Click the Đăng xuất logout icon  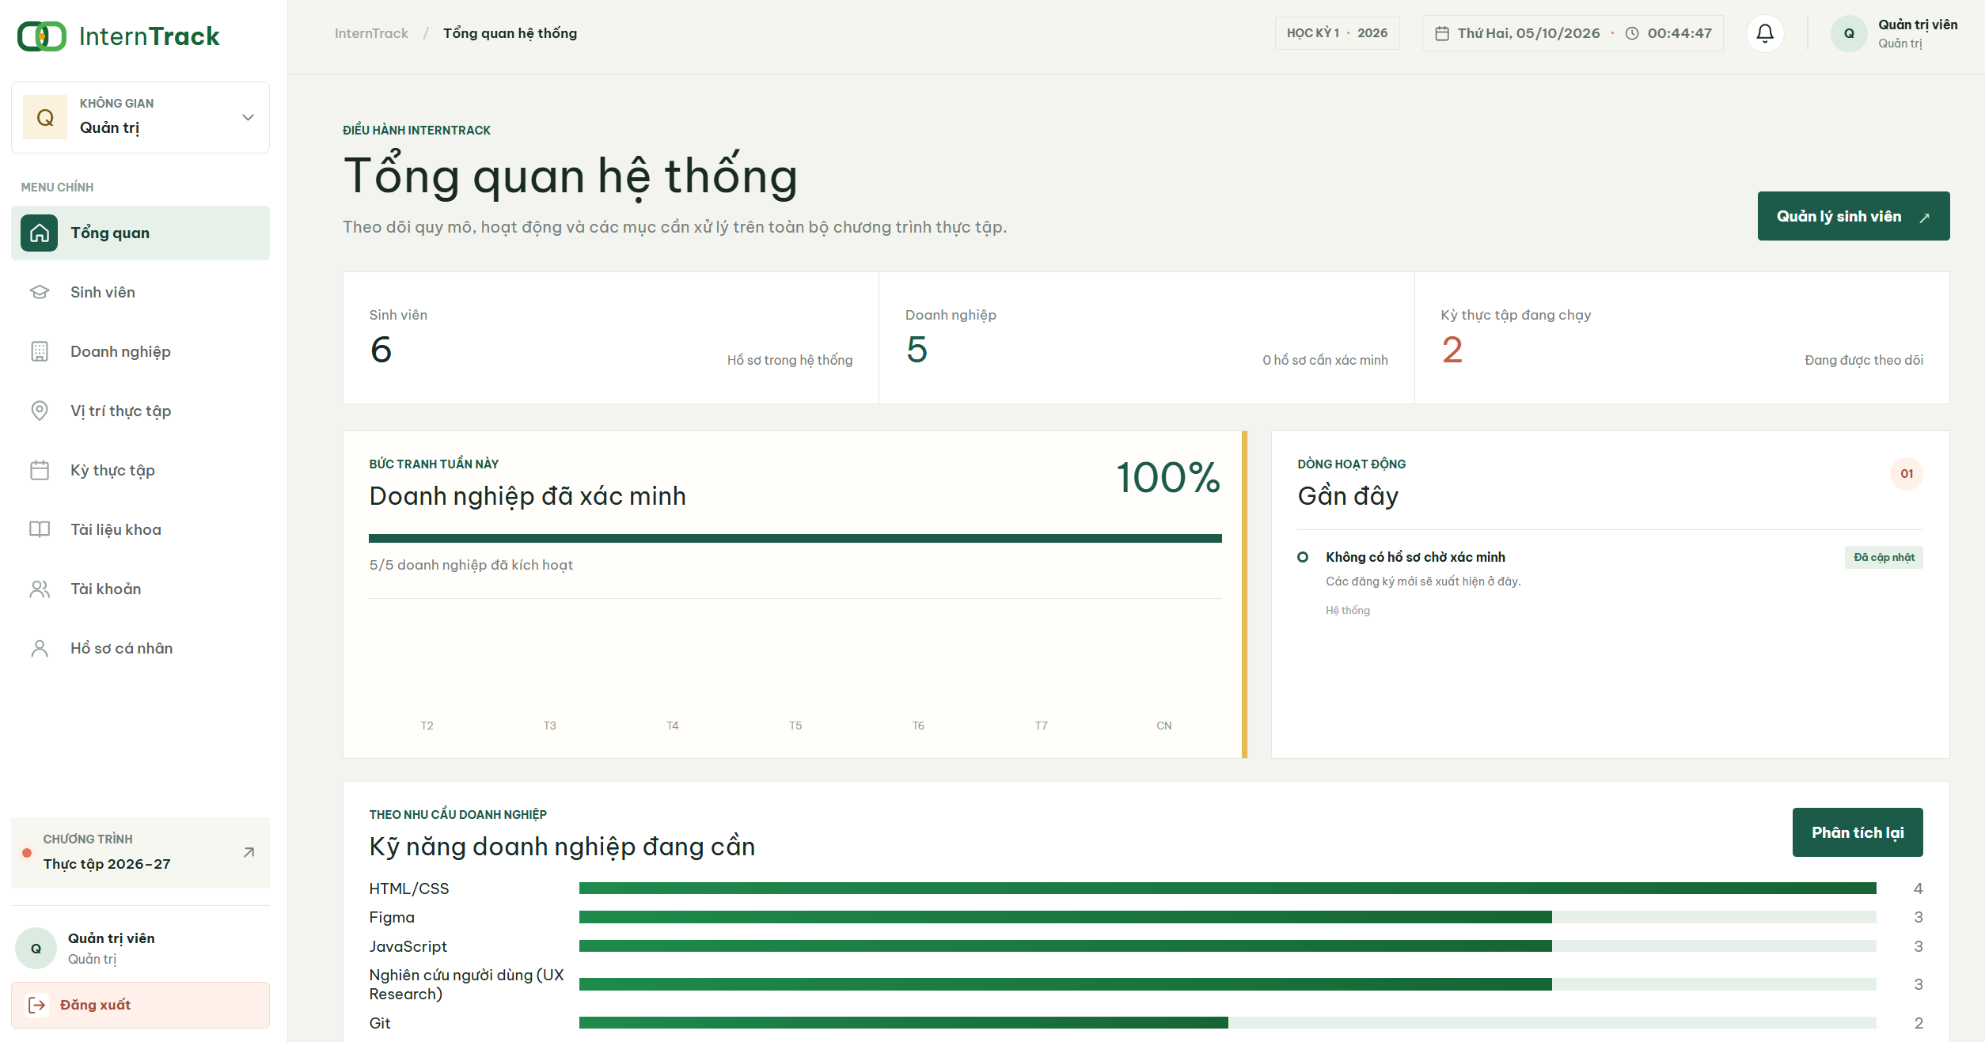37,1005
